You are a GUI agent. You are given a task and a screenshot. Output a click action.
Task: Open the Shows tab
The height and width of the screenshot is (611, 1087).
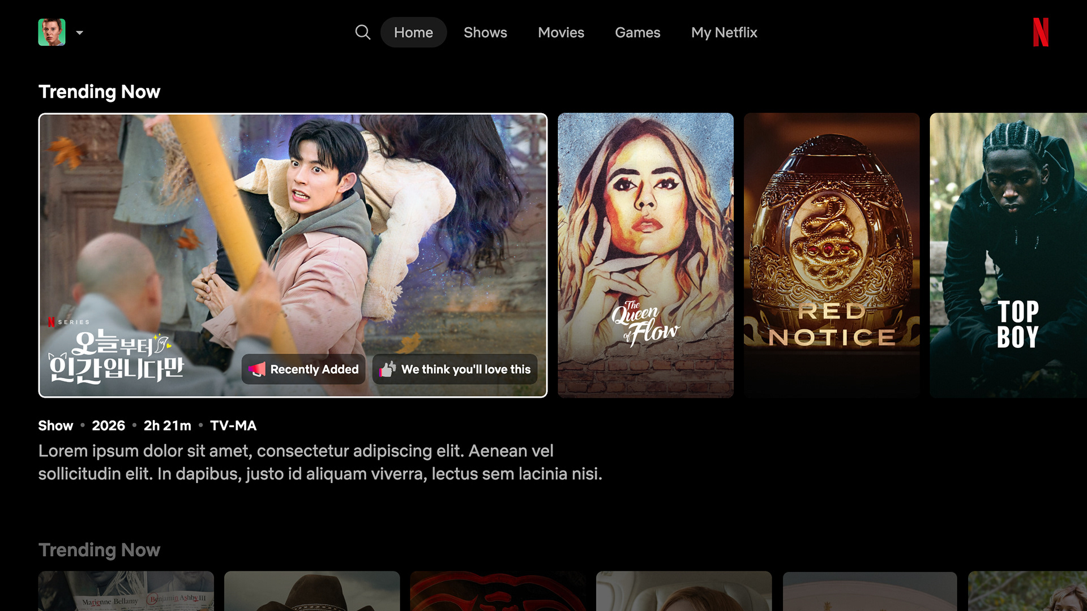pyautogui.click(x=485, y=32)
